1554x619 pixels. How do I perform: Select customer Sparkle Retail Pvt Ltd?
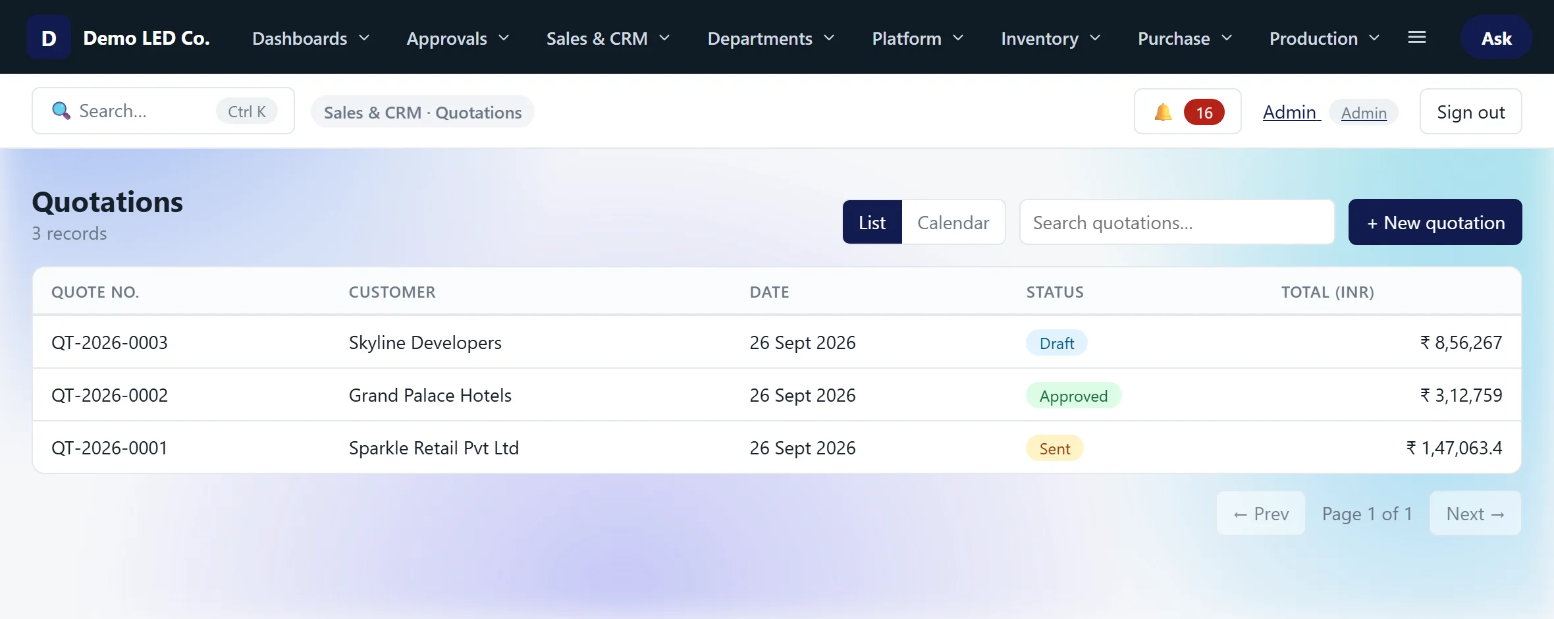pyautogui.click(x=434, y=448)
